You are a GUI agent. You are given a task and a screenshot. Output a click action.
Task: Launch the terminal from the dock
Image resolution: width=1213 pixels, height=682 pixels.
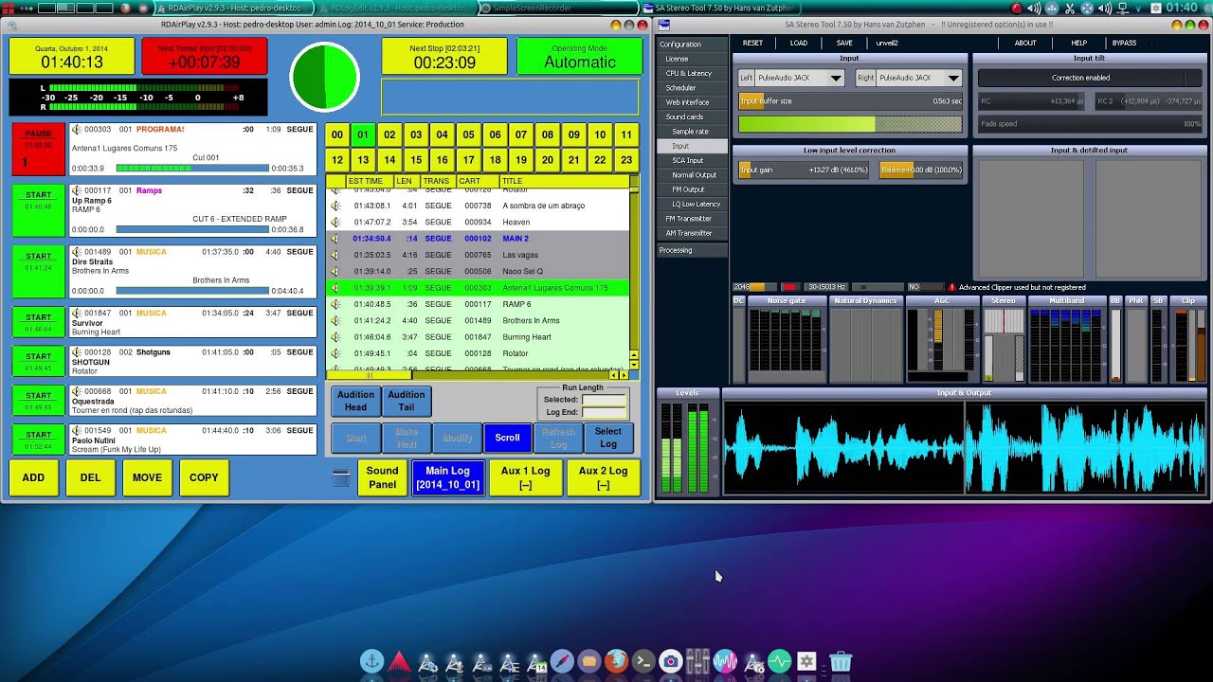click(643, 661)
